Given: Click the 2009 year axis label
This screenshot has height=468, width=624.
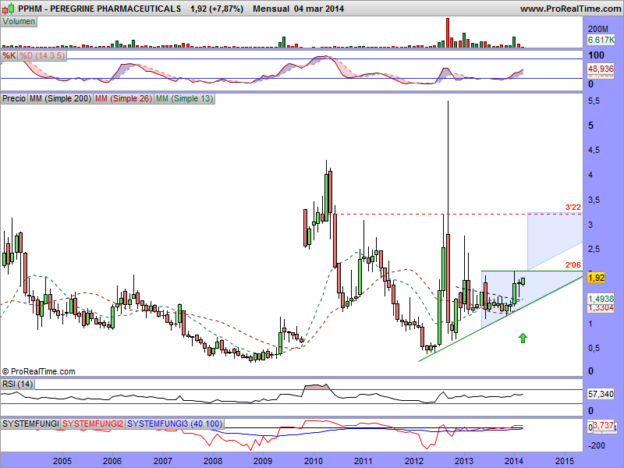Looking at the screenshot, I should [263, 461].
